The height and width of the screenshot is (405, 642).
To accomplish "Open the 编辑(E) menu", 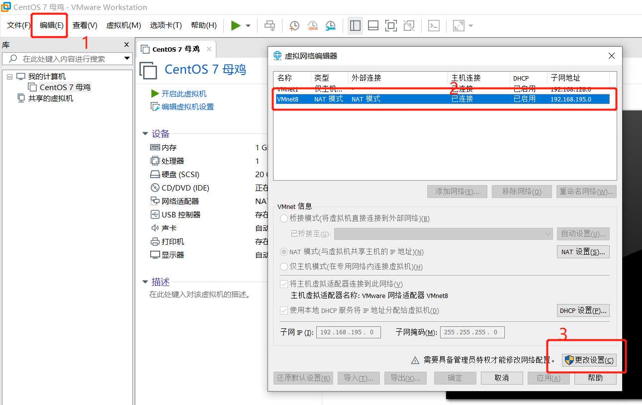I will point(52,25).
